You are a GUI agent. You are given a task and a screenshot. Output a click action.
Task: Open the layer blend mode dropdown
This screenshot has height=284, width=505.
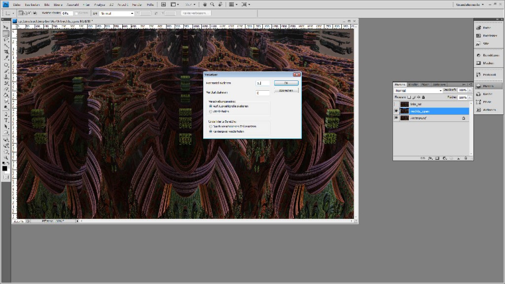click(x=418, y=91)
